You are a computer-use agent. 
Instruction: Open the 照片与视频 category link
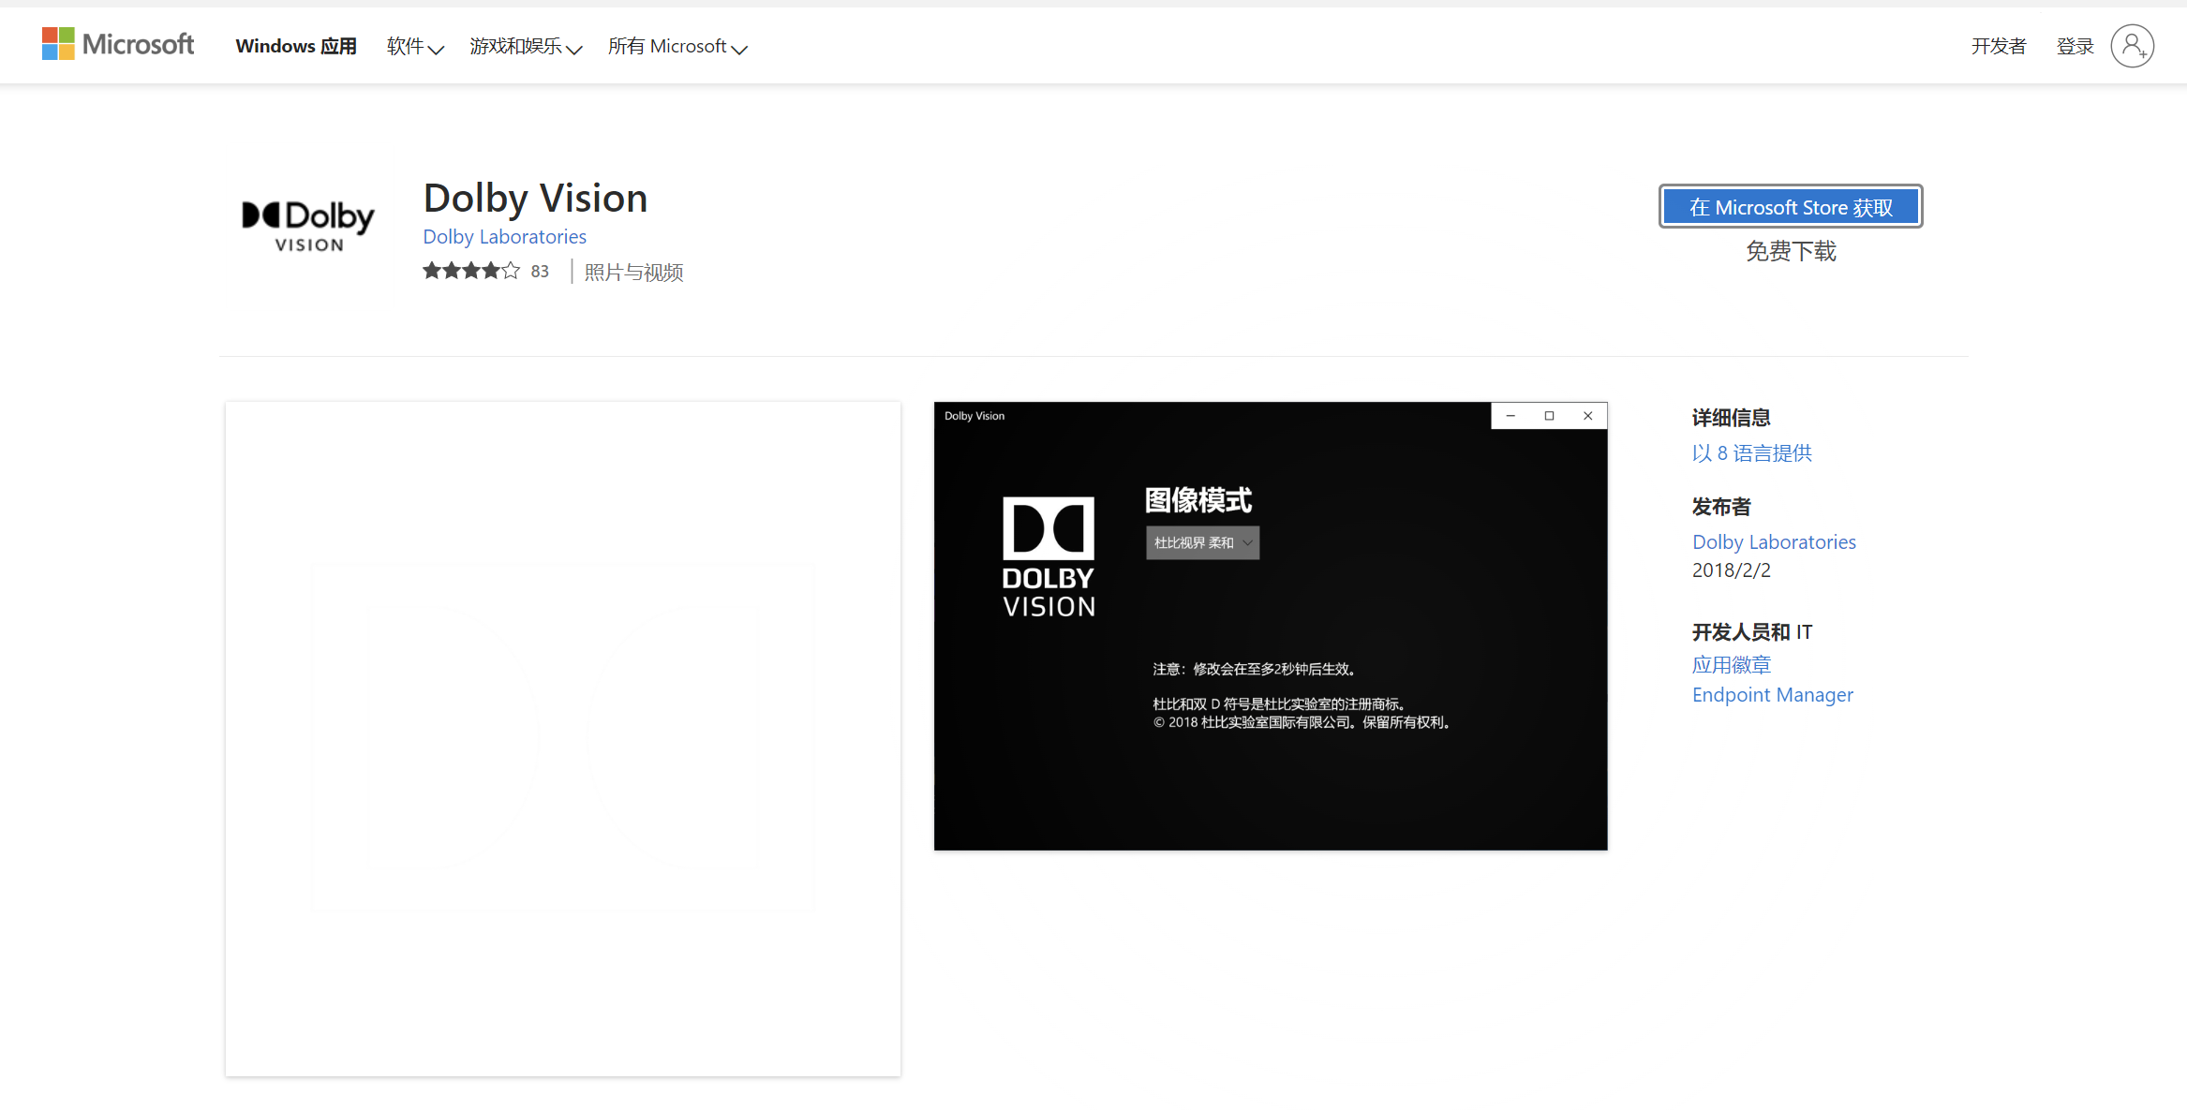click(633, 273)
